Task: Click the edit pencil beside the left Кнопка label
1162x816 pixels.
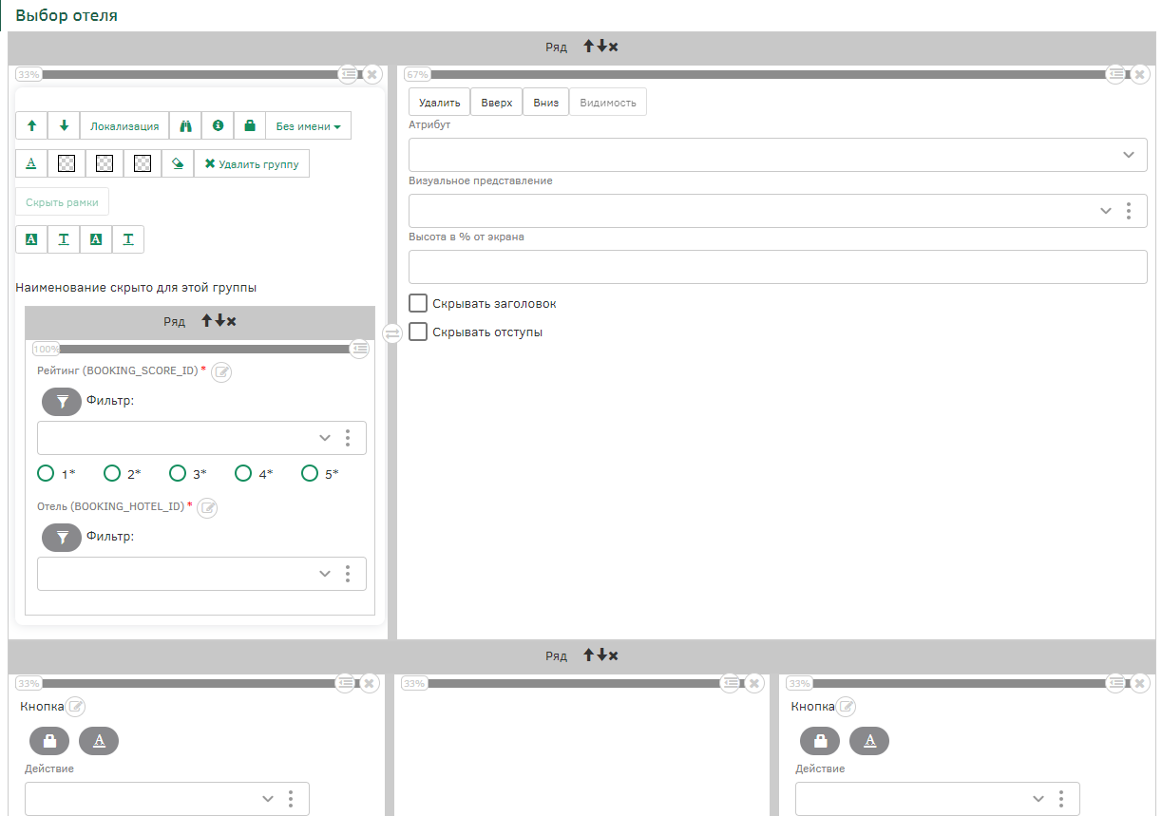Action: click(x=75, y=707)
